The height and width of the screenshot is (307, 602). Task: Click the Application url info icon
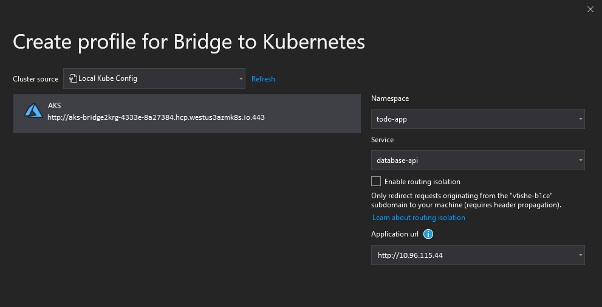click(428, 234)
